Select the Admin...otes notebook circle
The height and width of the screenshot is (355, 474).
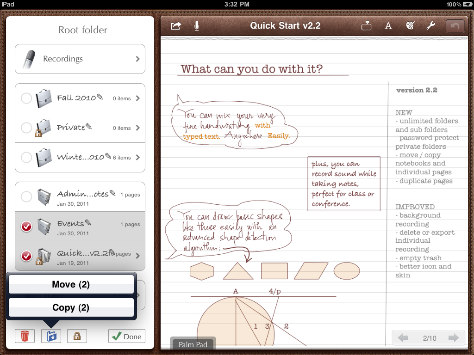pos(26,197)
